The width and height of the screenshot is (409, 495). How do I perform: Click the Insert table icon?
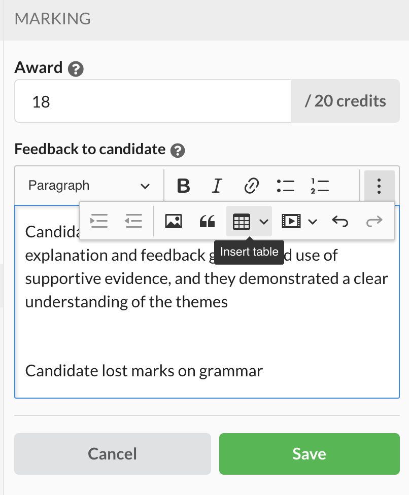tap(242, 221)
